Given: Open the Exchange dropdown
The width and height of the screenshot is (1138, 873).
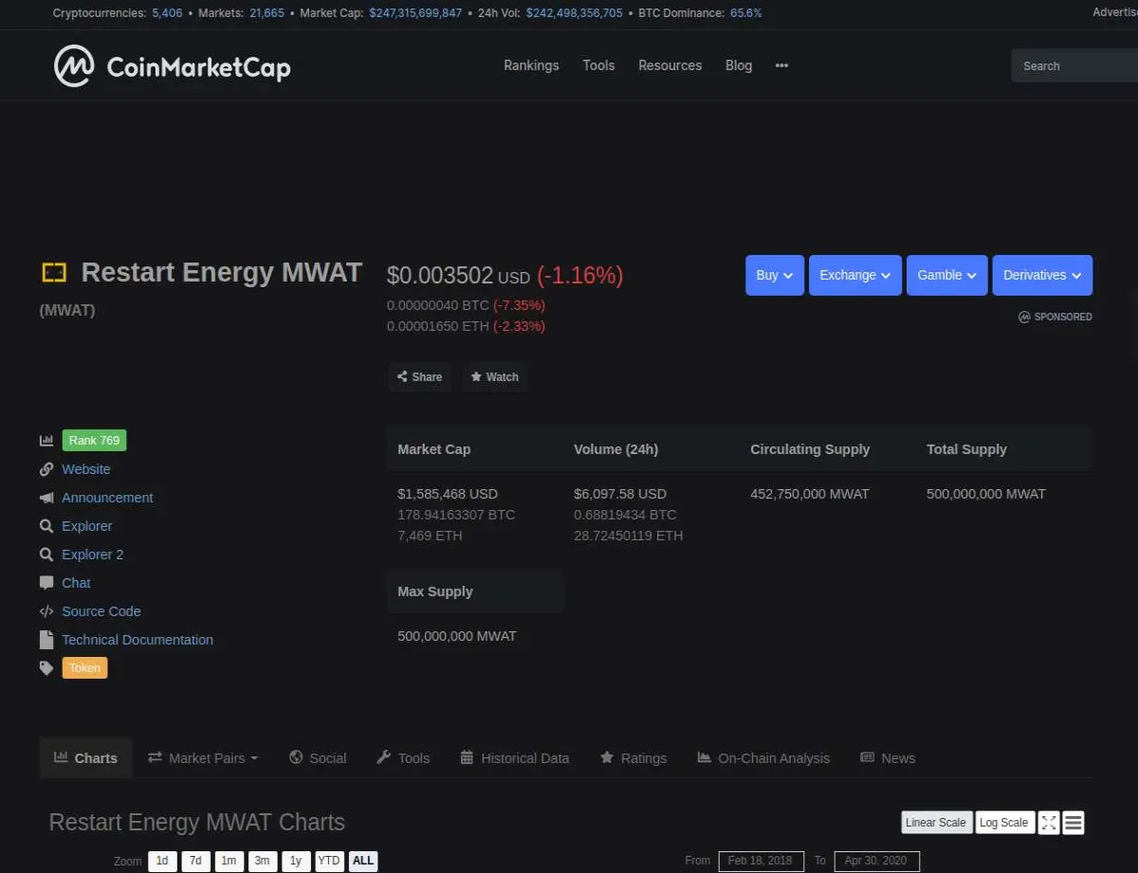Looking at the screenshot, I should [855, 275].
